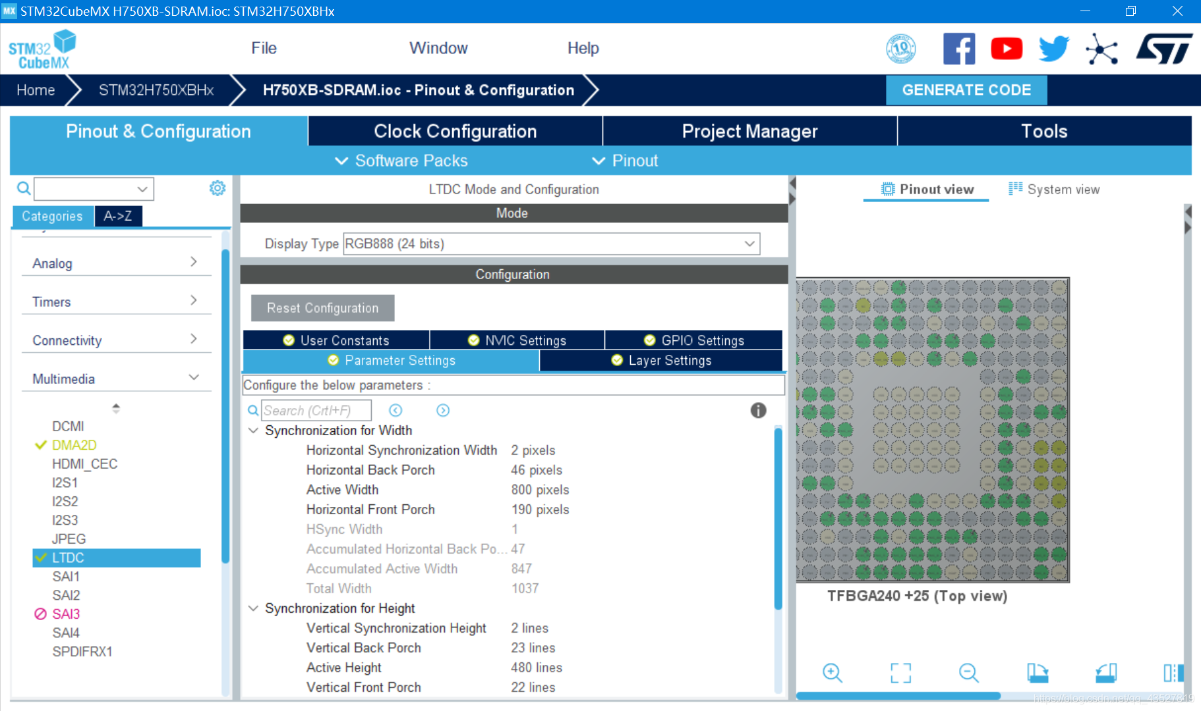Select the Pinout & Configuration tab
Viewport: 1201px width, 711px height.
click(x=158, y=131)
